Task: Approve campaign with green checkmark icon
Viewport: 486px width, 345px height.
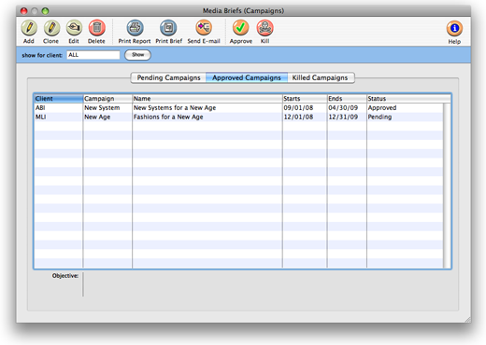Action: [x=240, y=28]
